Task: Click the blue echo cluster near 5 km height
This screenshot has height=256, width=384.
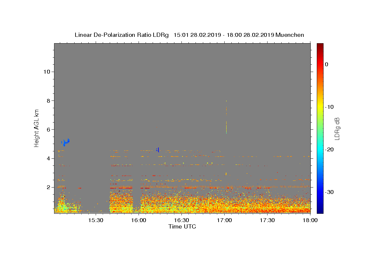Action: coord(65,142)
